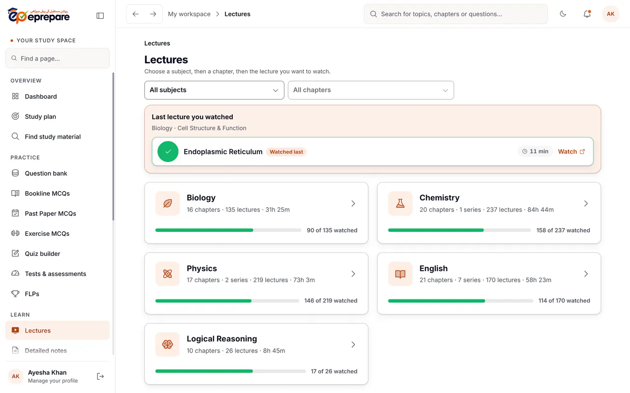Focus the Find a page field
Screen dimensions: 630x393
click(58, 58)
